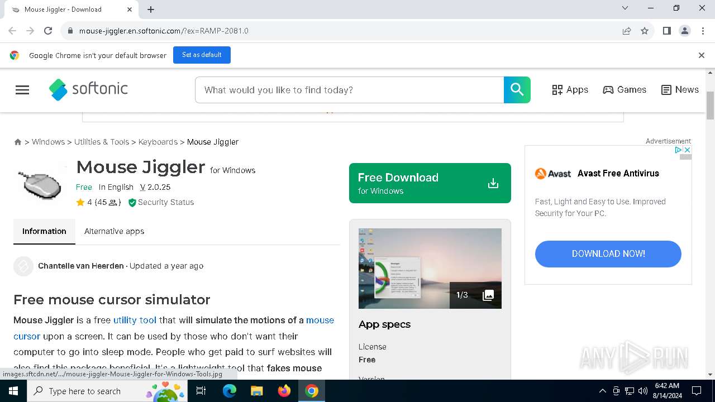Click the gallery images icon on screenshot

(488, 295)
